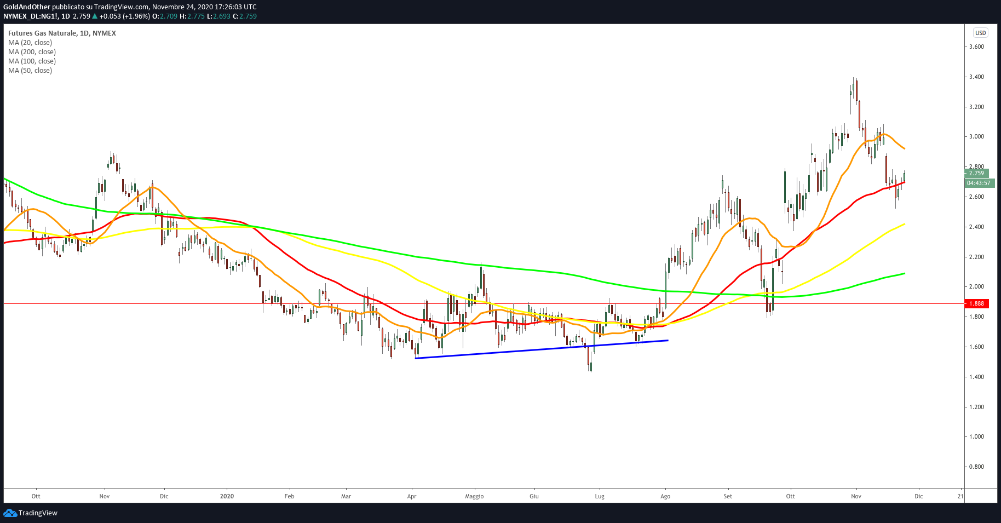Click the red 1.888 price level label
This screenshot has width=1001, height=523.
[977, 303]
